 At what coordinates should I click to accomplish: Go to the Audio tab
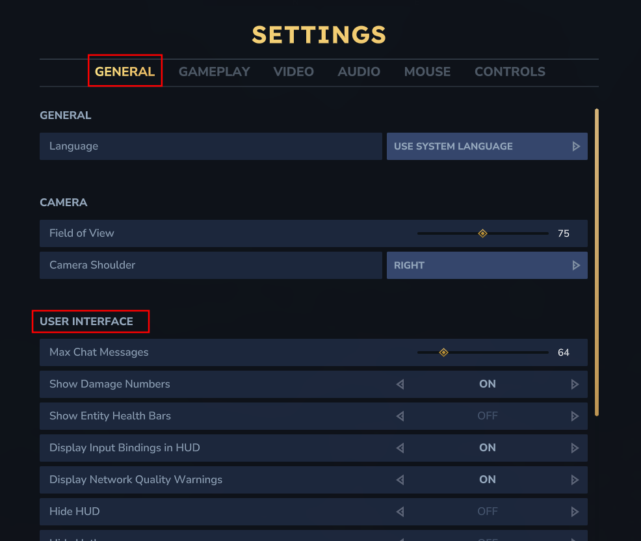click(x=359, y=72)
